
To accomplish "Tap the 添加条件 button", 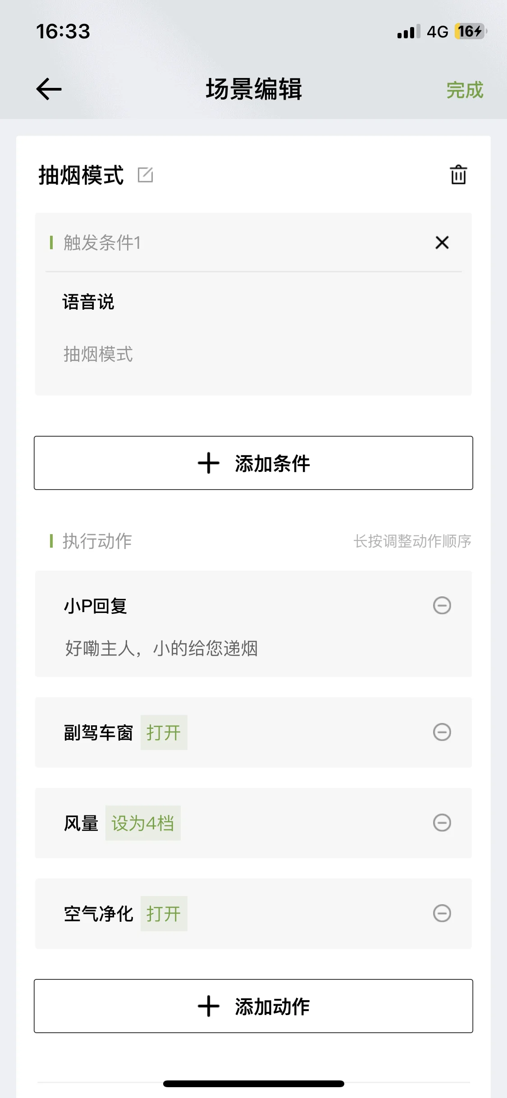I will [x=253, y=463].
